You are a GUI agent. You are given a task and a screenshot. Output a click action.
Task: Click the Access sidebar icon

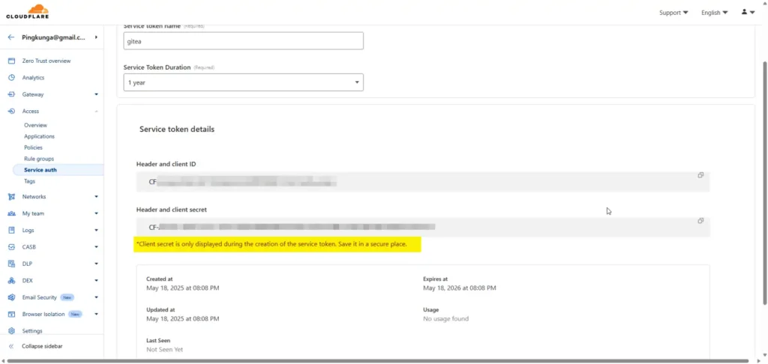click(x=12, y=111)
